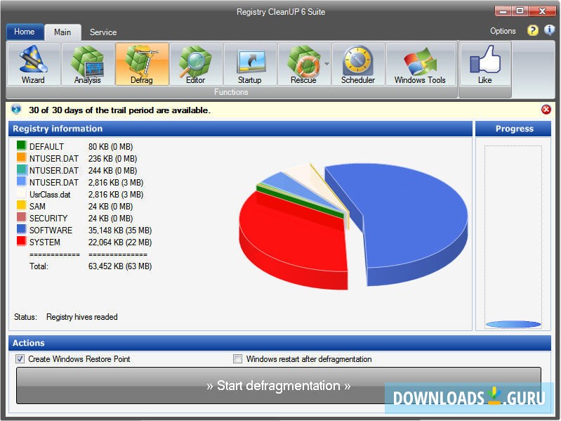Select the Defrag function
The width and height of the screenshot is (561, 421).
pyautogui.click(x=142, y=64)
